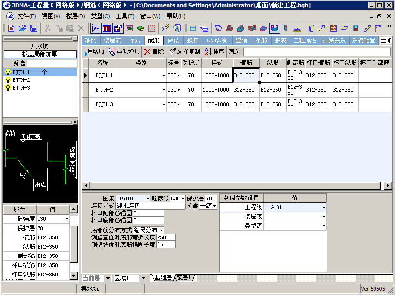Toggle the lightbulb next to BJJH-3

[8, 88]
